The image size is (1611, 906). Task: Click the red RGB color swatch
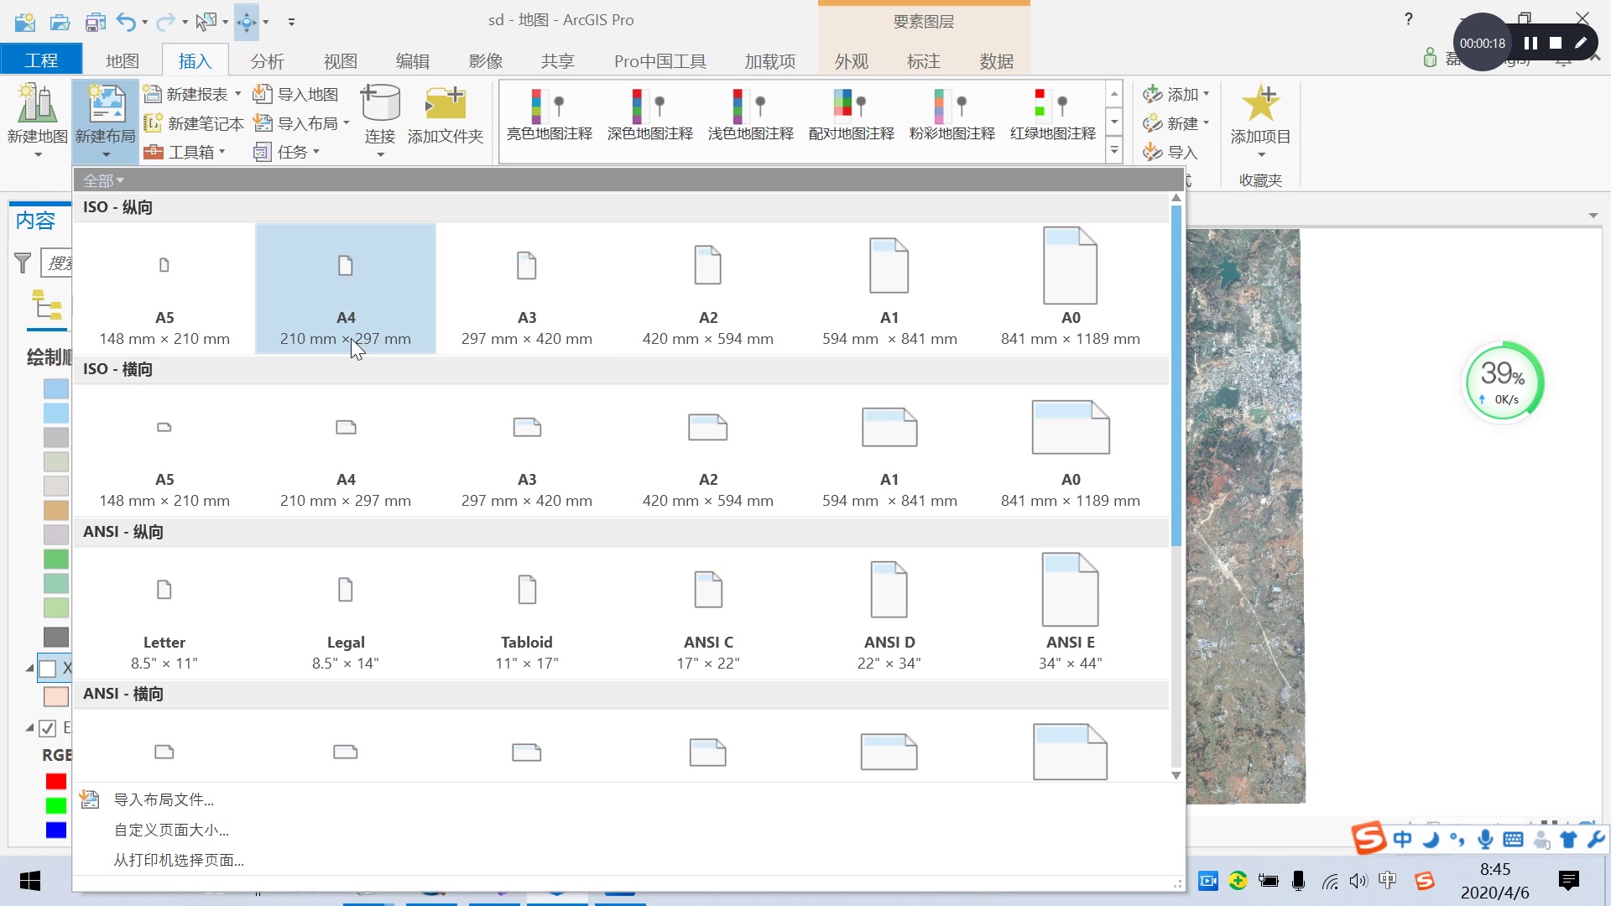click(55, 781)
